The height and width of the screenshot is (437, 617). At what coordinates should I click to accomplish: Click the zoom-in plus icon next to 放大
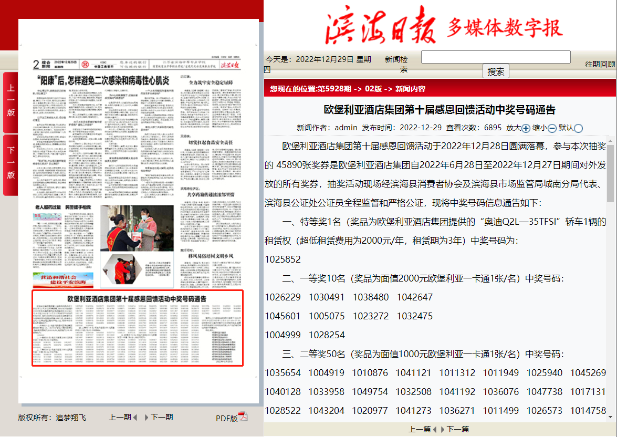coord(526,128)
